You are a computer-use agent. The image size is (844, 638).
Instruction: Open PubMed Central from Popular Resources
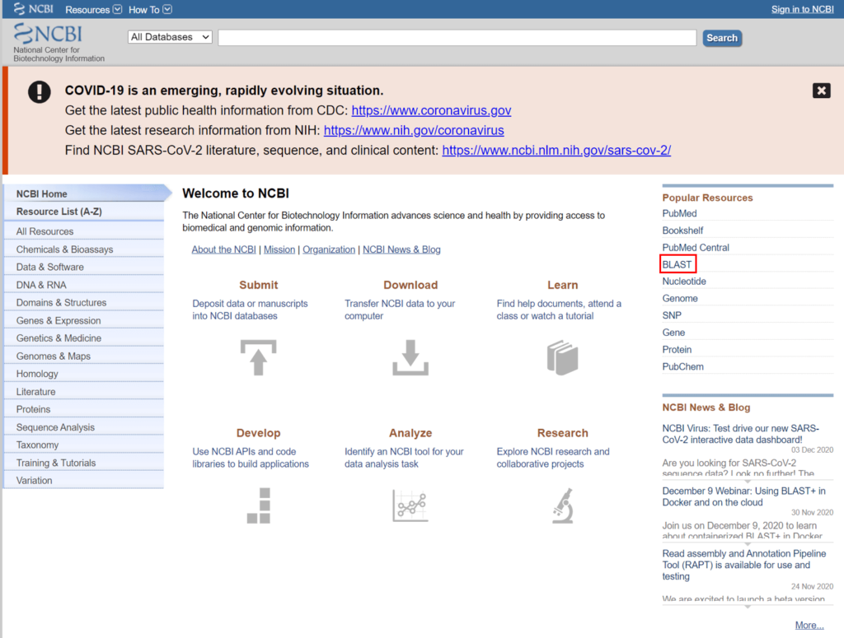pos(696,248)
